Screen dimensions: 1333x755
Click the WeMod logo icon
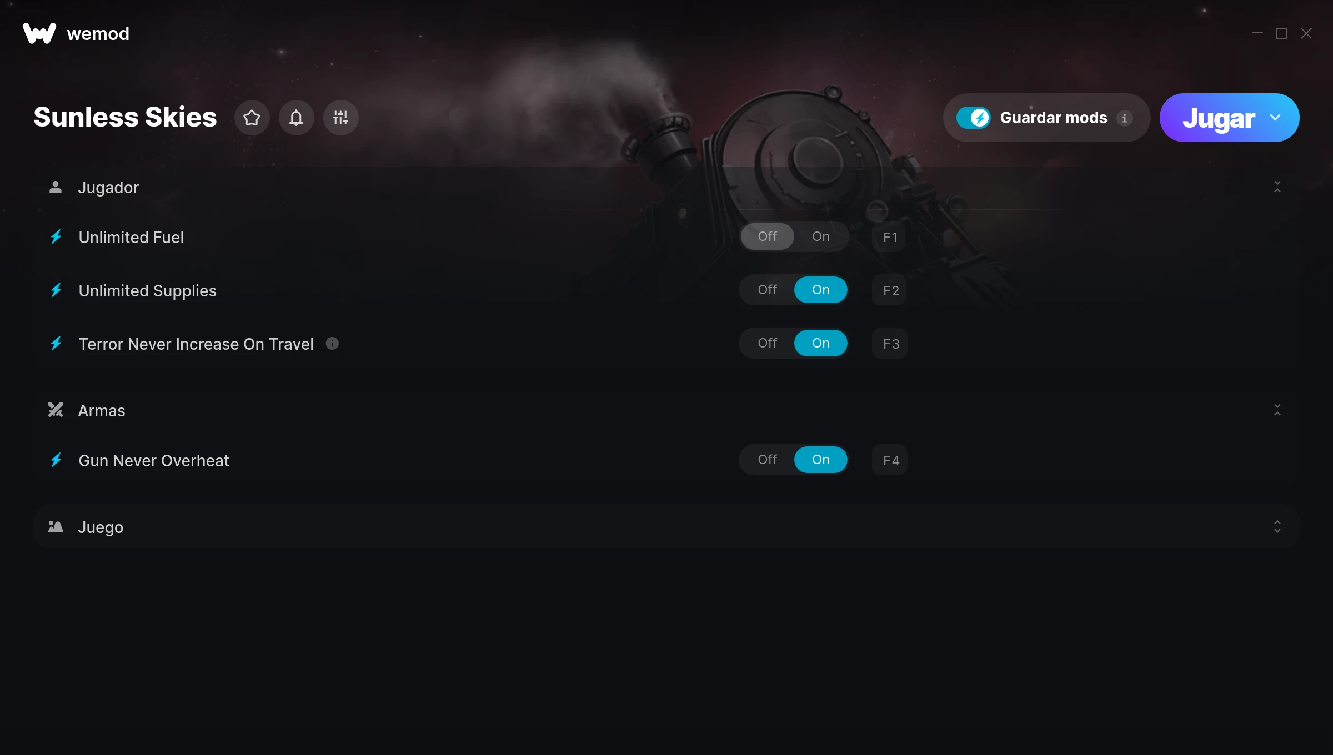[x=39, y=33]
